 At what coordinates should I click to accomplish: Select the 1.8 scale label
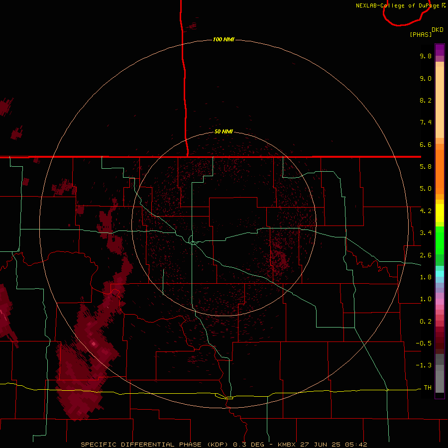coord(426,277)
